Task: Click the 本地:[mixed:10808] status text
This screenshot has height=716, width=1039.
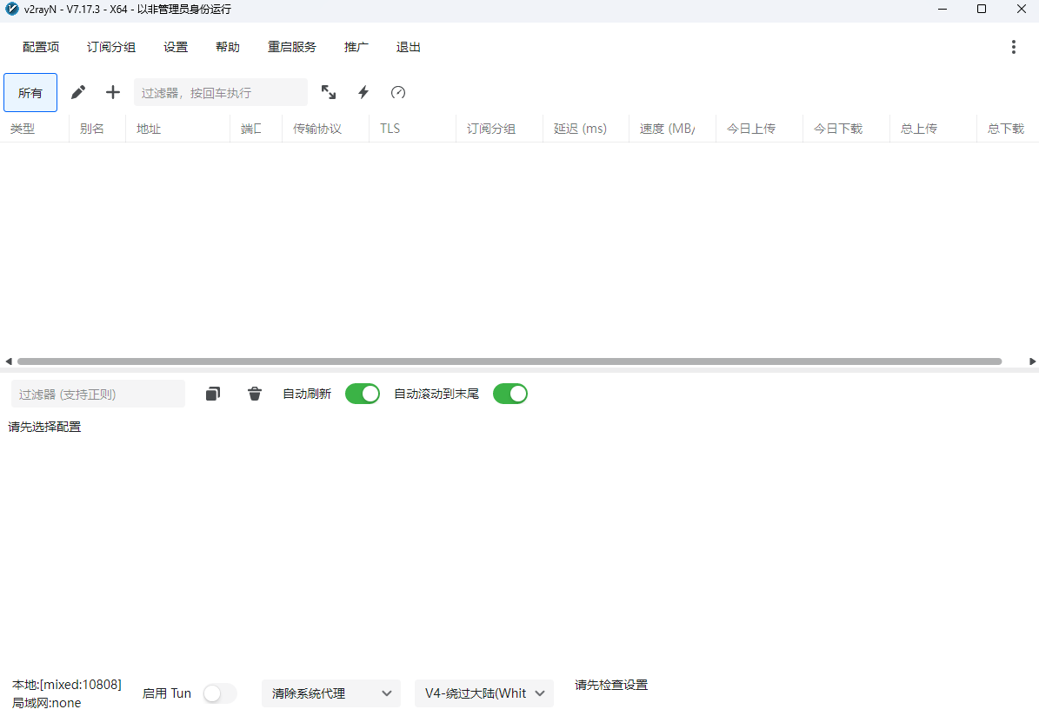Action: [x=67, y=684]
